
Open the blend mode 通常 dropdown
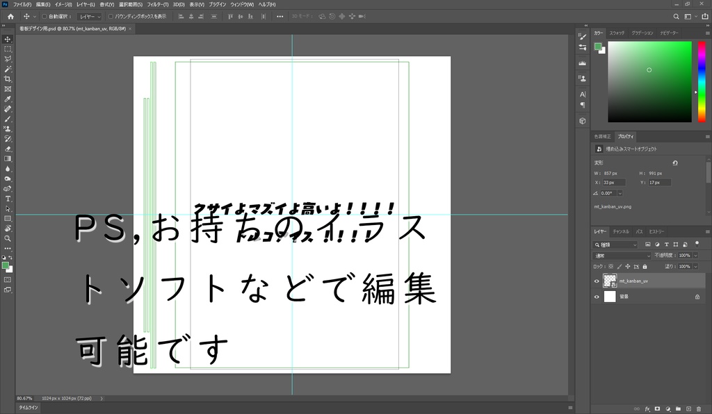622,256
